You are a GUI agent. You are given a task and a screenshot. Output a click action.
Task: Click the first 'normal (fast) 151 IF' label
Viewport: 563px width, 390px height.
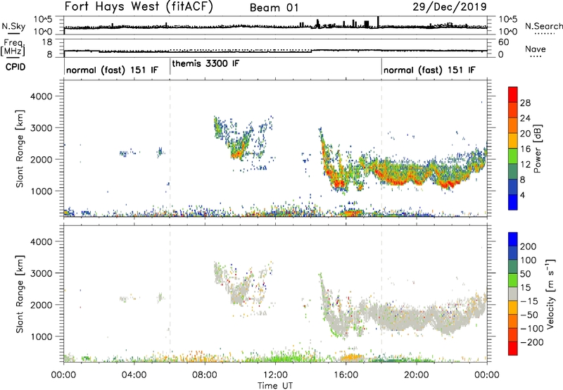tap(112, 70)
